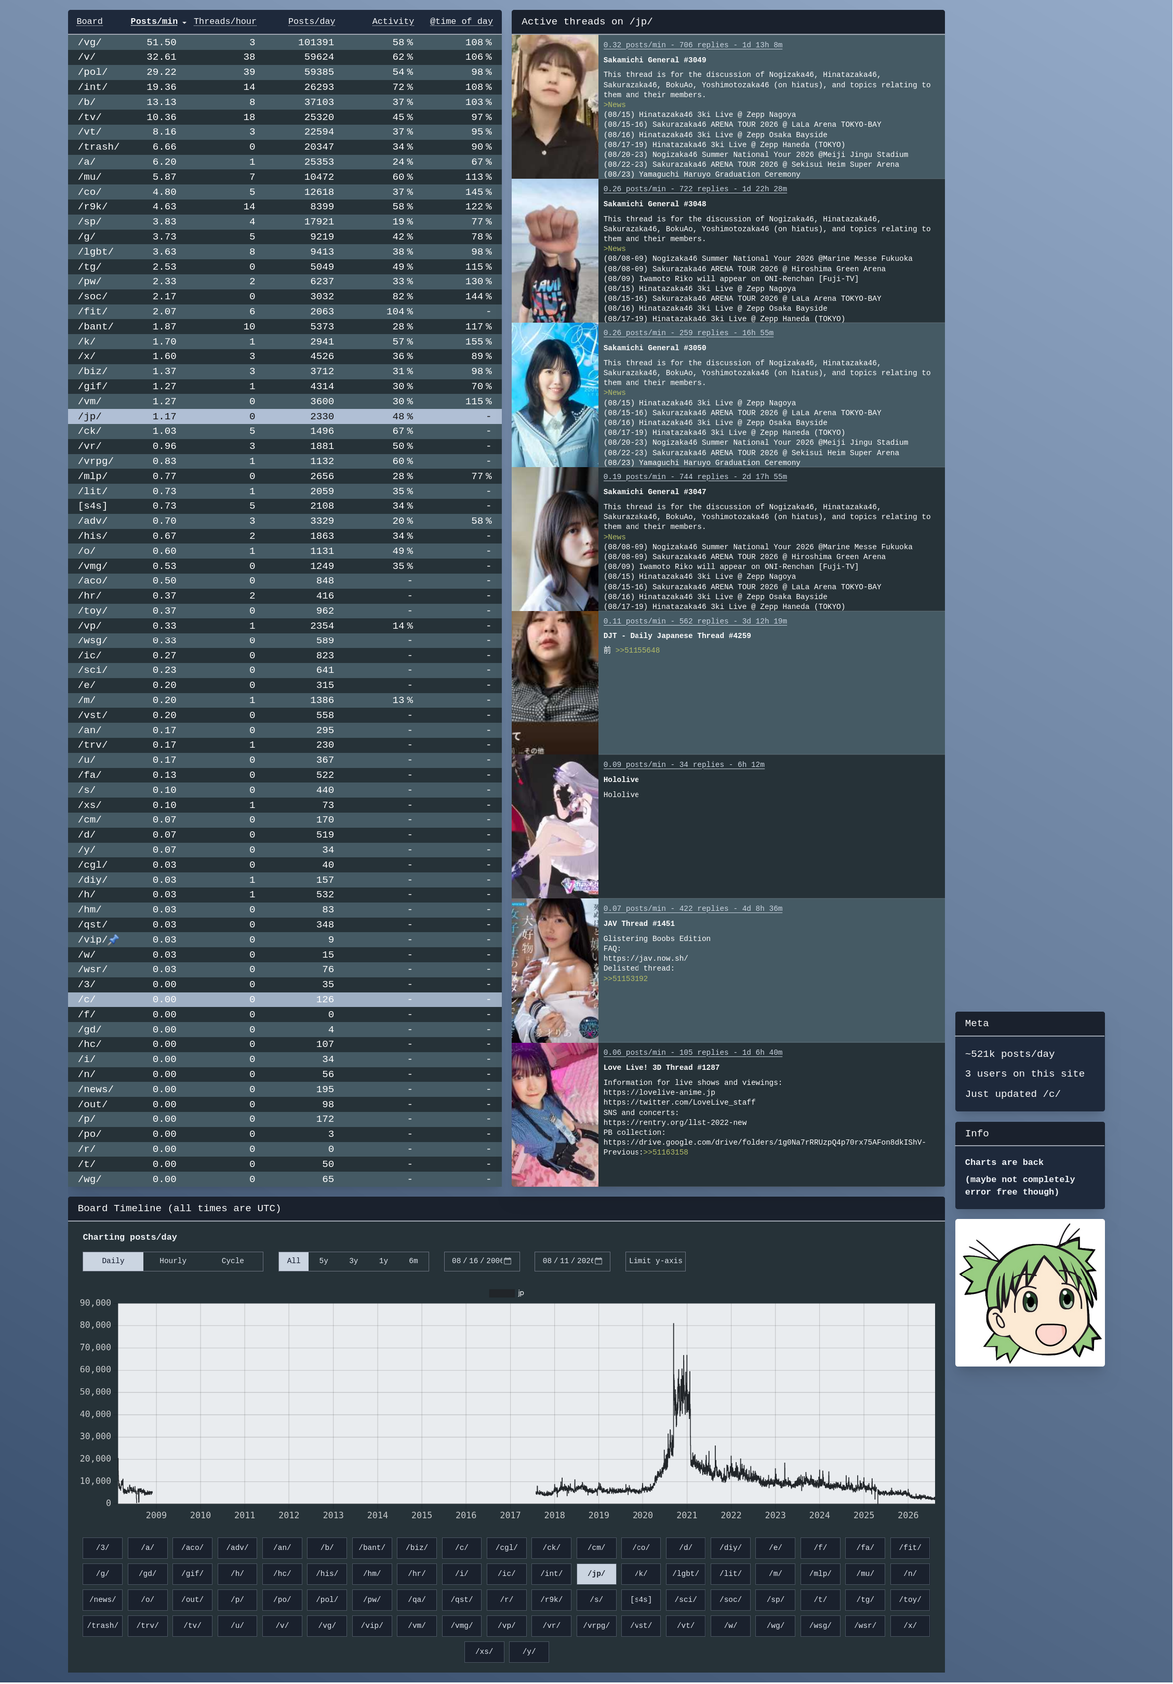
Task: Sort table by Posts/day column header
Action: [x=312, y=22]
